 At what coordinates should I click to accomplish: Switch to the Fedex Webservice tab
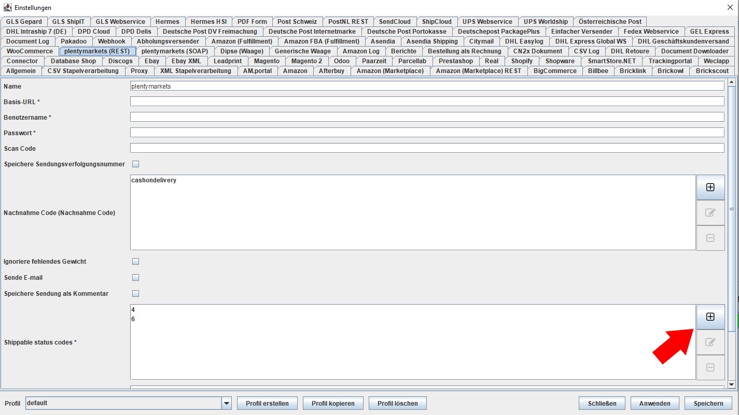[651, 32]
